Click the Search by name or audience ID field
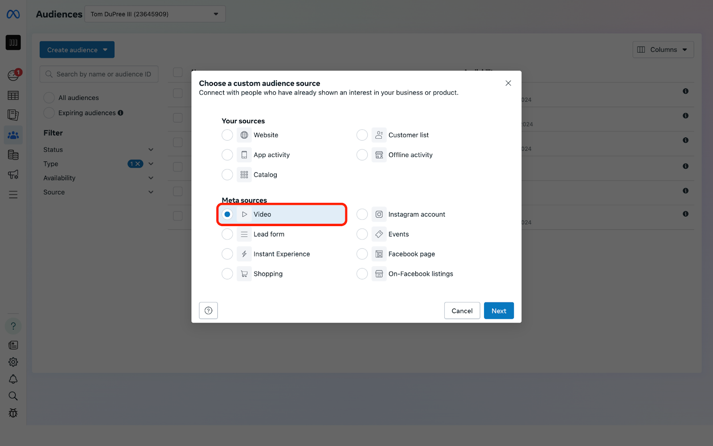Screen dimensions: 713x446 [x=99, y=74]
